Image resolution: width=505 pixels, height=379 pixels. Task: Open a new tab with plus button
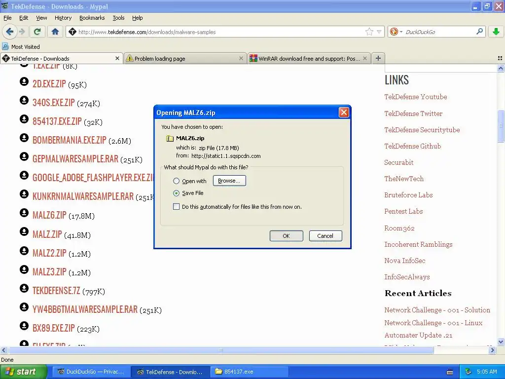click(378, 58)
